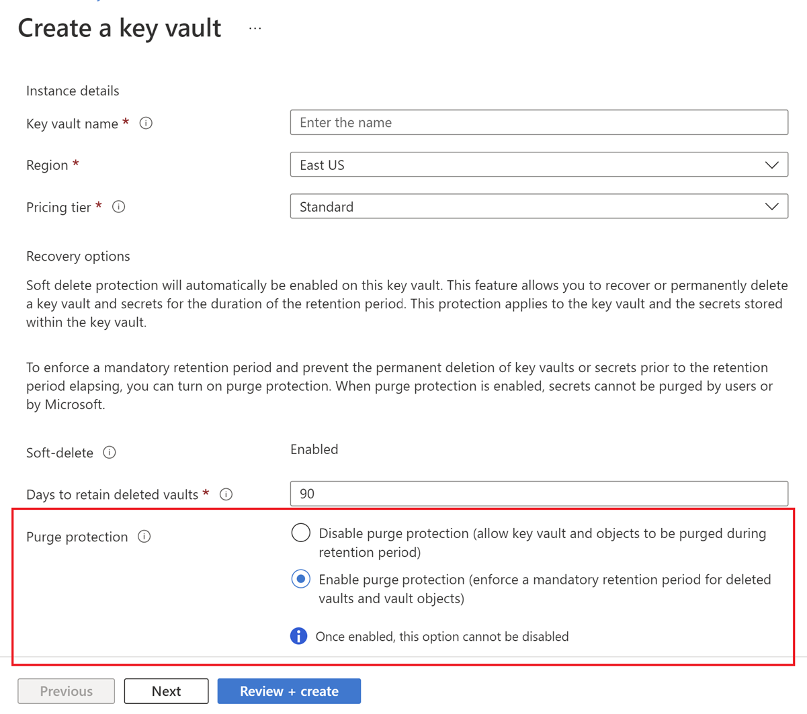807x714 pixels.
Task: Select Disable purge protection
Action: (300, 533)
